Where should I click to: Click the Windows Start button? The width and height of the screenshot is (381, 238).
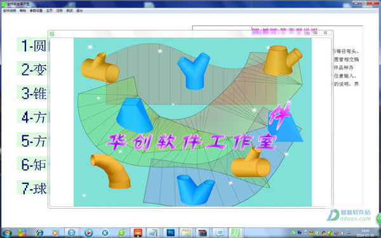coord(7,233)
